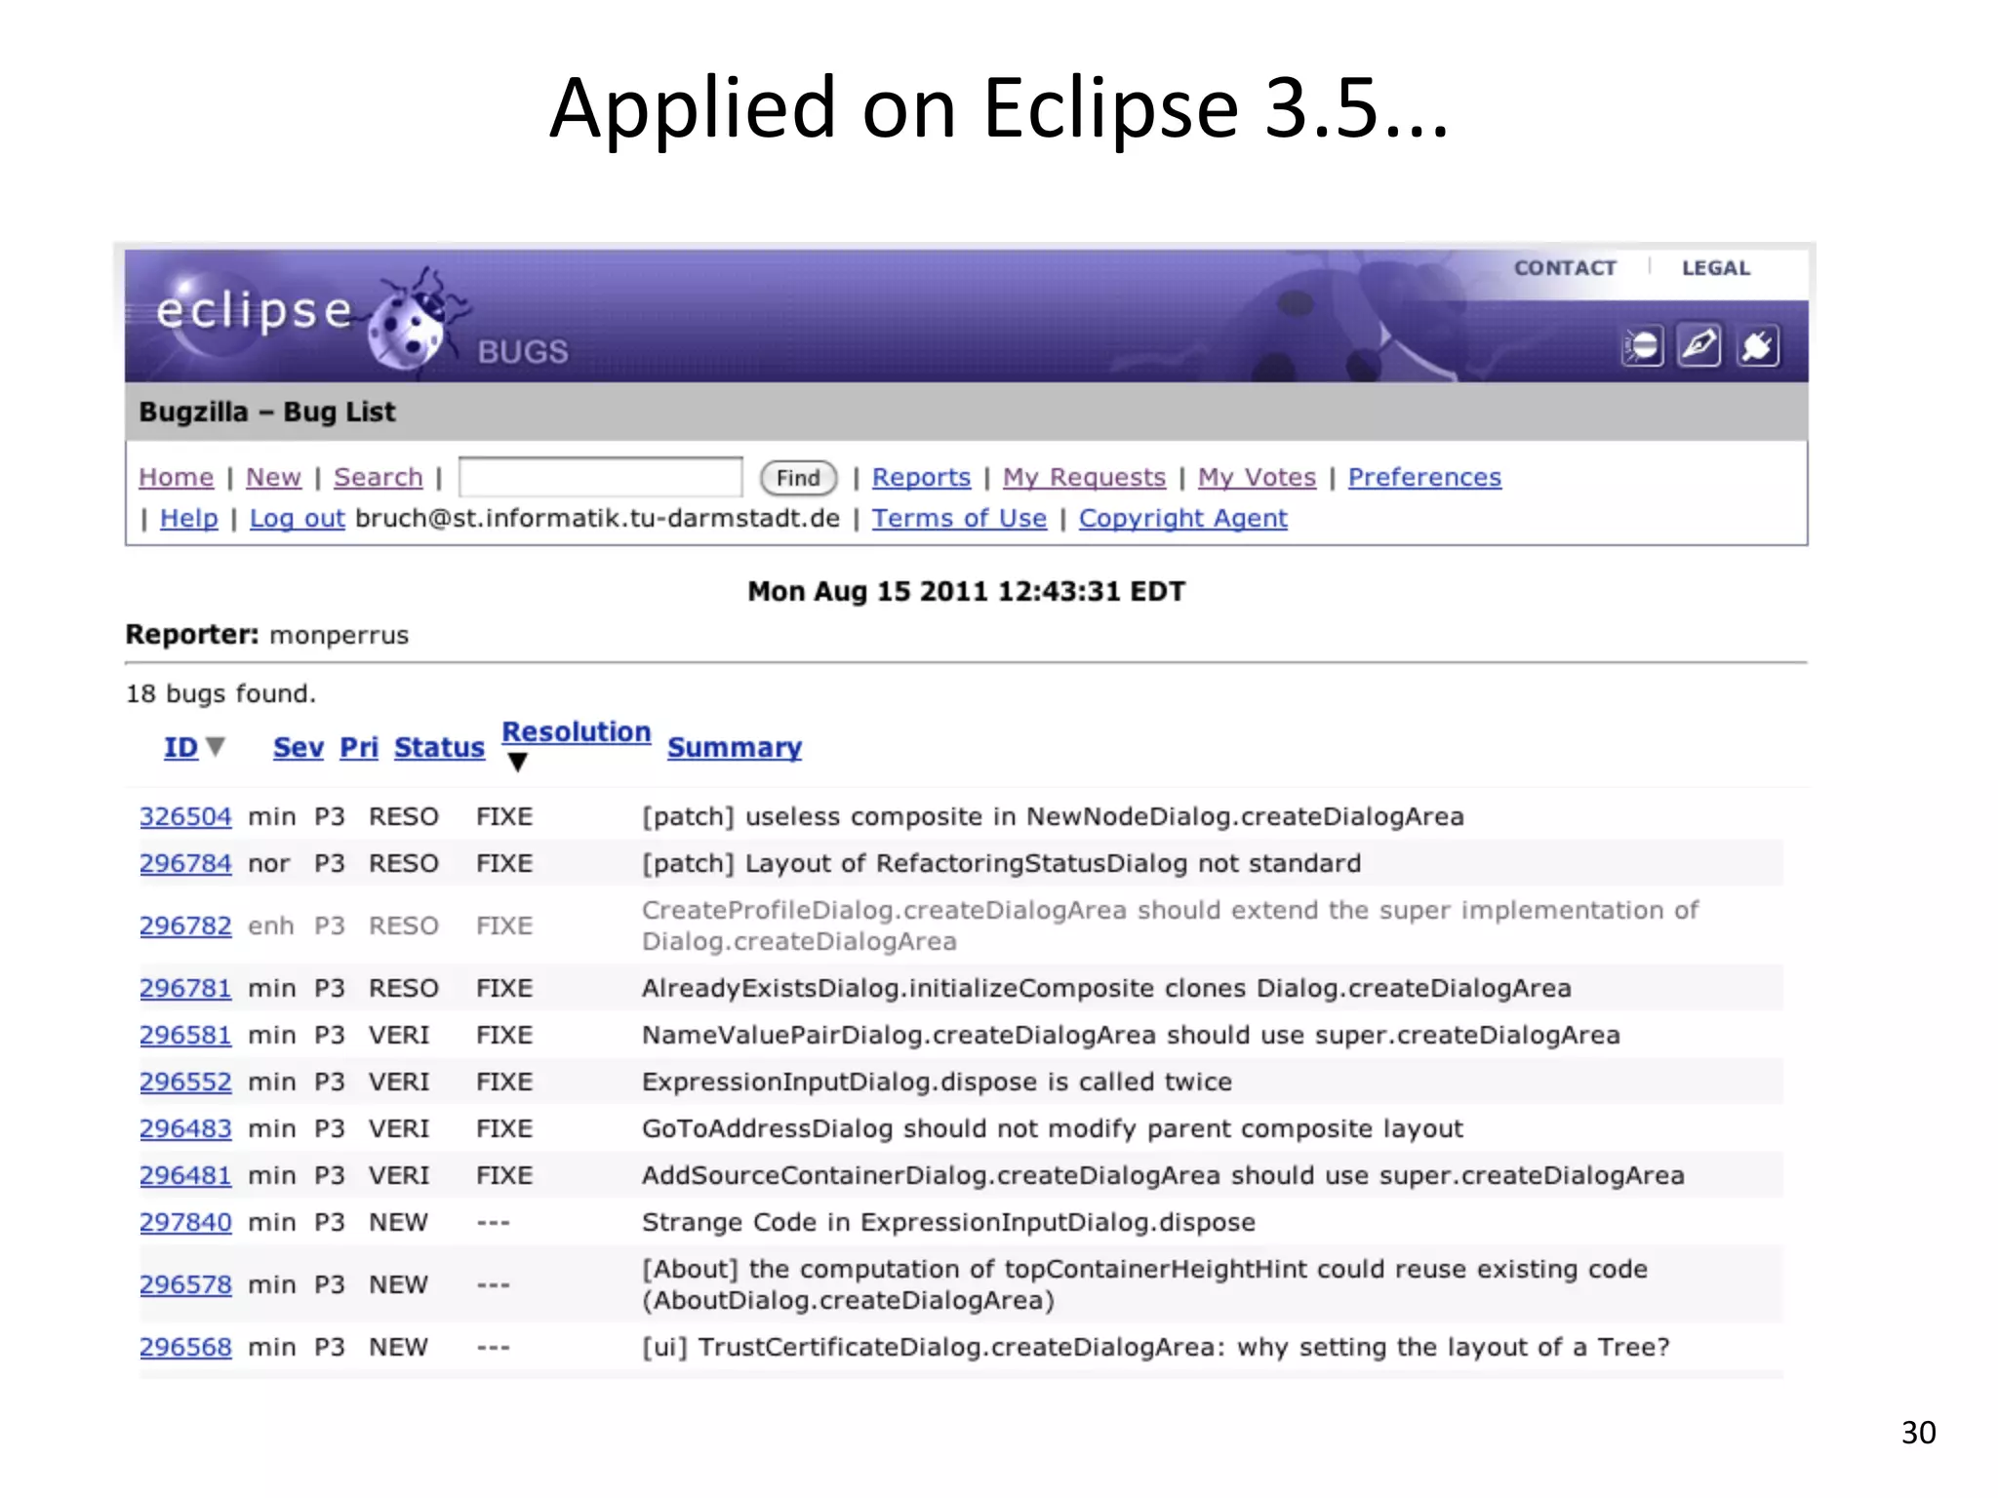Click the pen icon in the Eclipse header
The width and height of the screenshot is (1998, 1498).
tap(1699, 345)
